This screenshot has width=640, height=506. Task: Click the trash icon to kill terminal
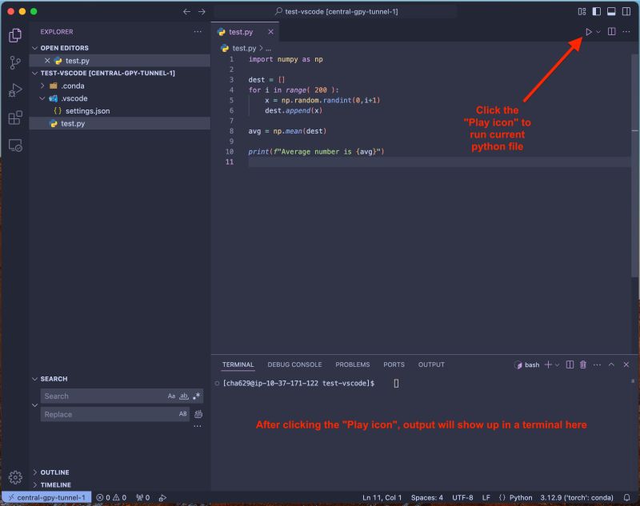coord(582,365)
